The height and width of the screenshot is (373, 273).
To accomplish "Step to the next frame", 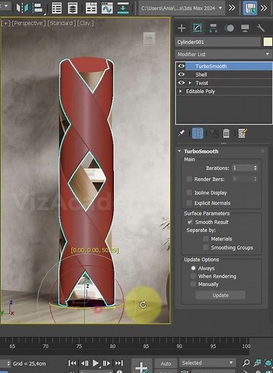I will (x=106, y=363).
